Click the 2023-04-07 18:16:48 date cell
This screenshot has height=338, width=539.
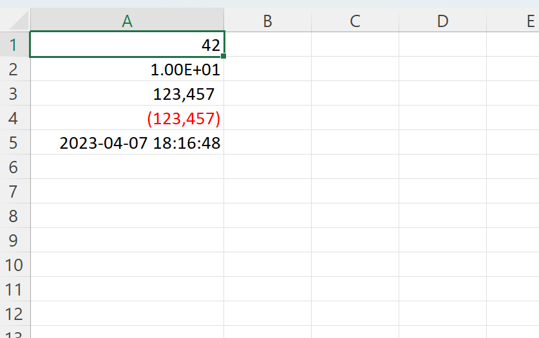[127, 143]
